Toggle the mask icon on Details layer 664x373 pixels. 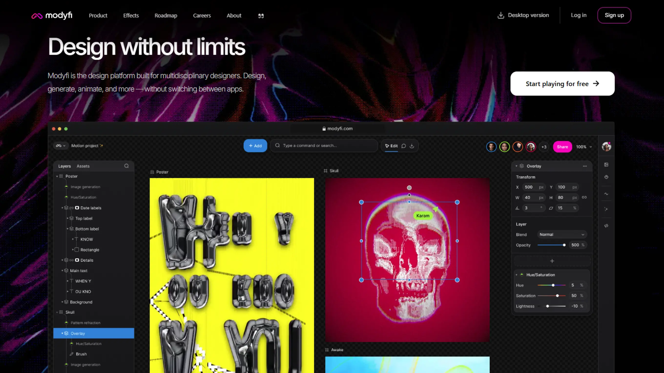click(x=77, y=260)
